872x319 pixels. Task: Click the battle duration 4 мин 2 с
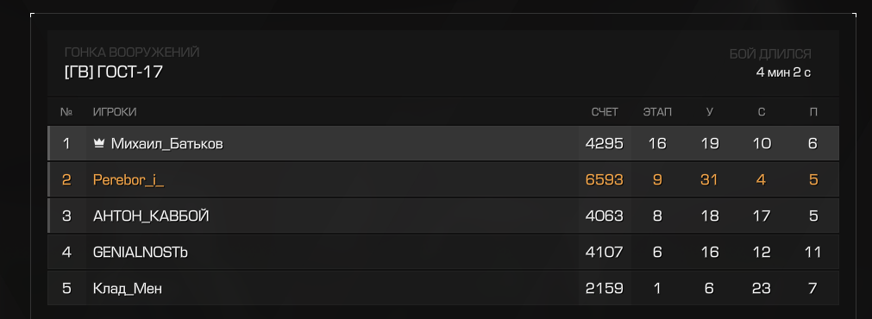coord(783,72)
